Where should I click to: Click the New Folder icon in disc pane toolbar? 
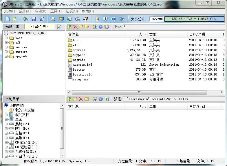81,27
